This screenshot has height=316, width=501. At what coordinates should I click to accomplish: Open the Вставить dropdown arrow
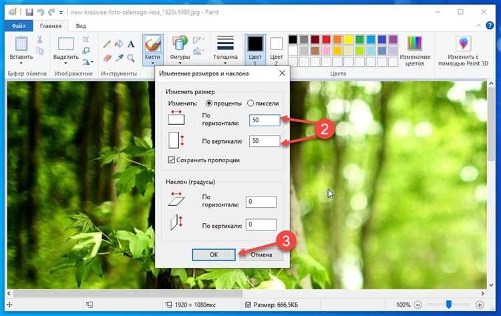click(x=21, y=63)
